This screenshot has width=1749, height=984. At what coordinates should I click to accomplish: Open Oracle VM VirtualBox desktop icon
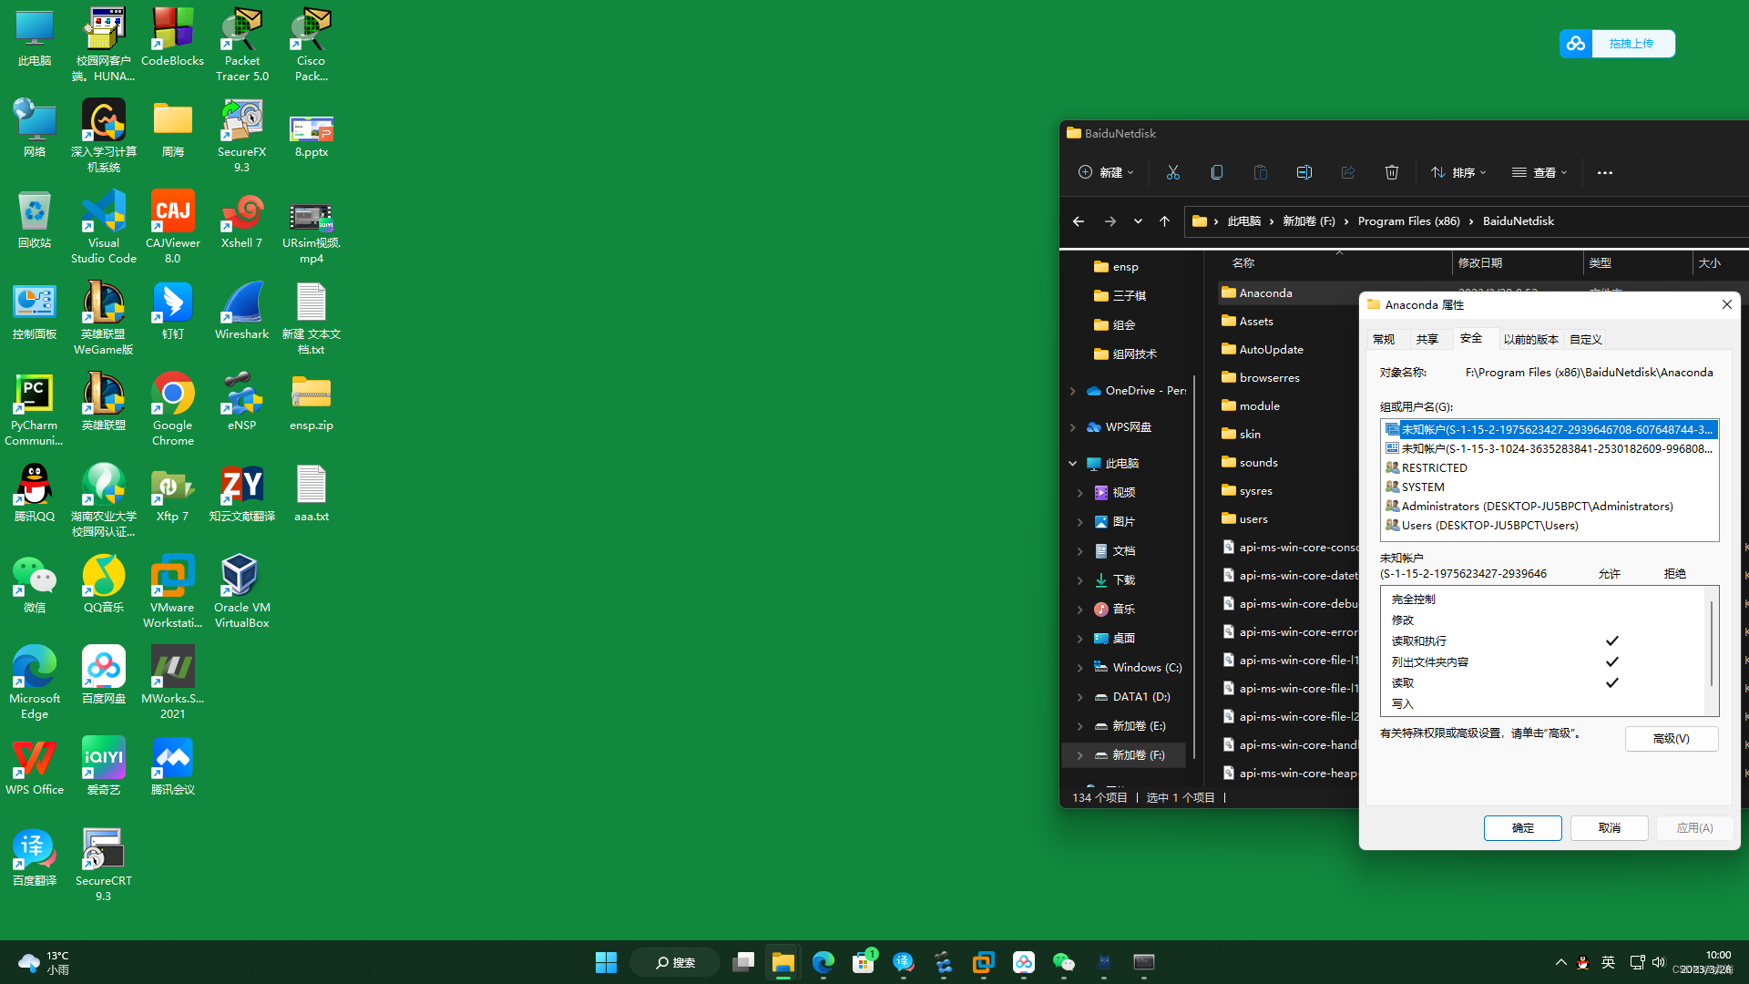pyautogui.click(x=241, y=591)
